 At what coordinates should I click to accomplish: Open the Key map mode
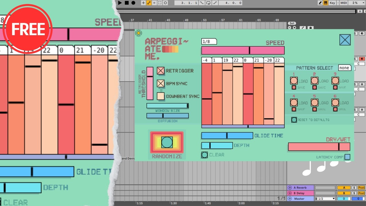[332, 3]
